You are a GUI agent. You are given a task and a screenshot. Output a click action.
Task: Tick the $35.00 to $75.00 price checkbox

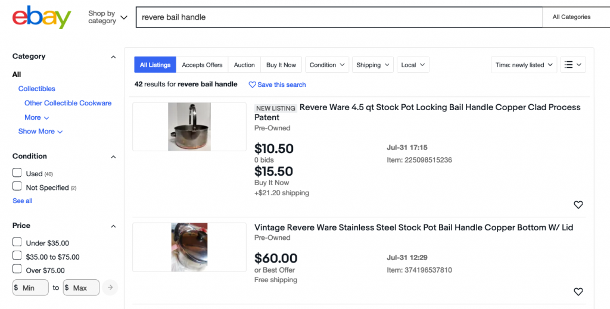click(17, 256)
